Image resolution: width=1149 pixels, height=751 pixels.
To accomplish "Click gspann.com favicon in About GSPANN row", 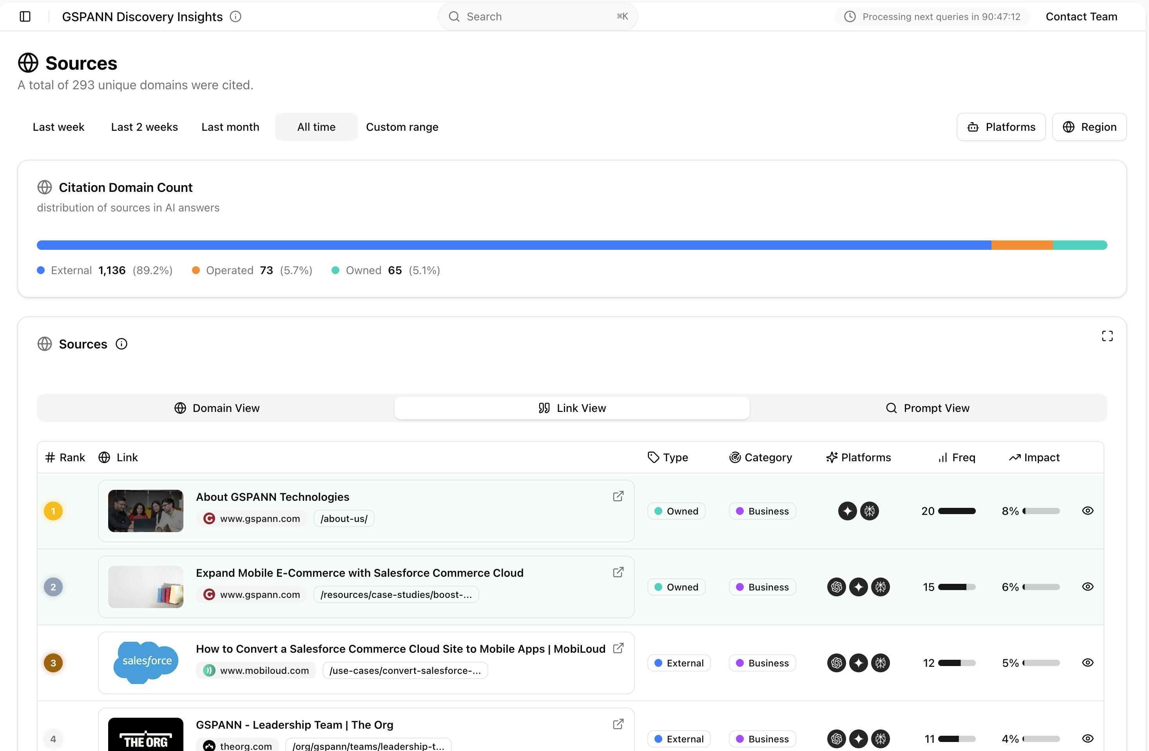I will click(209, 518).
